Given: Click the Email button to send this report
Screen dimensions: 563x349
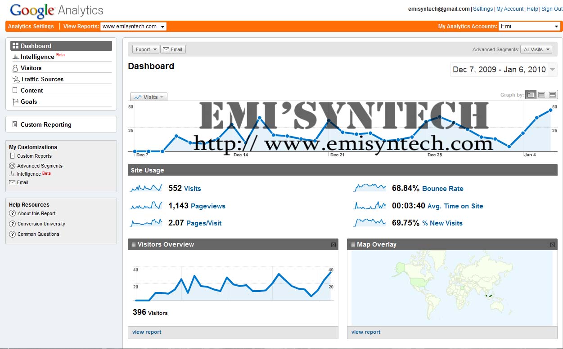Looking at the screenshot, I should pyautogui.click(x=173, y=49).
